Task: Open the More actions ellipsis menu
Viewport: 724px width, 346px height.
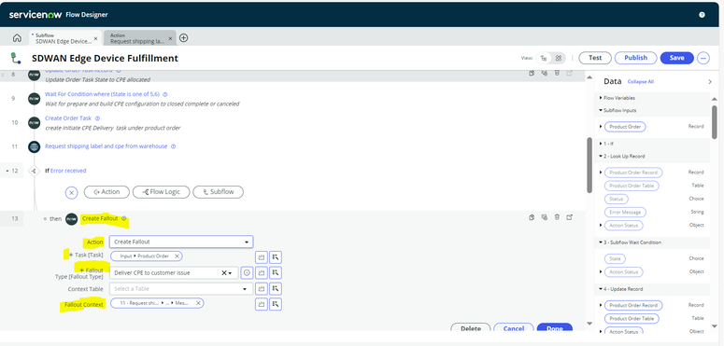Action: click(x=703, y=58)
